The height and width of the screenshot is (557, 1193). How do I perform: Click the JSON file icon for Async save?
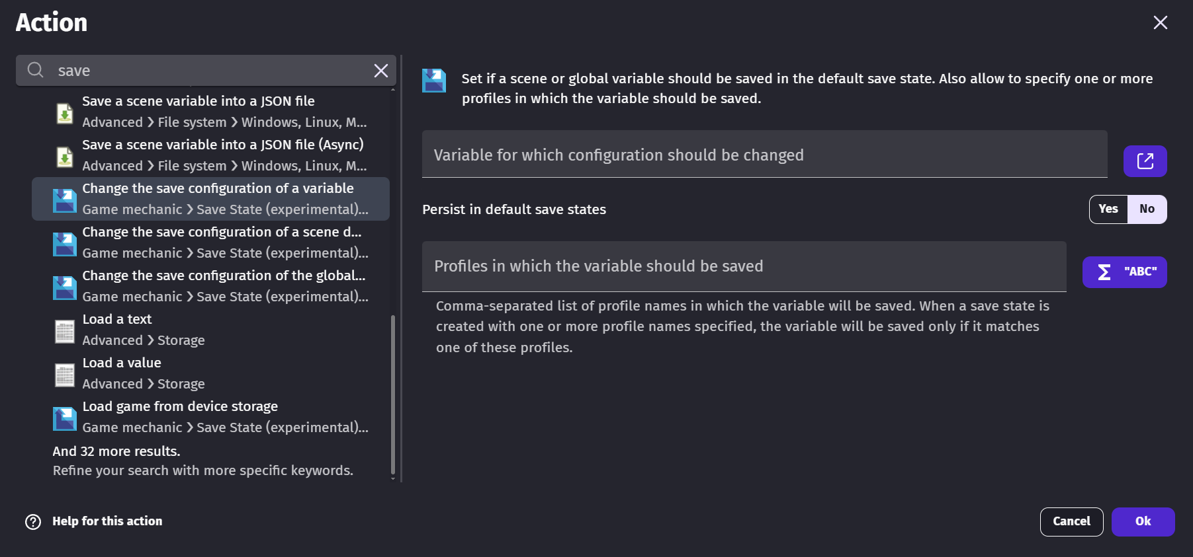pyautogui.click(x=65, y=156)
